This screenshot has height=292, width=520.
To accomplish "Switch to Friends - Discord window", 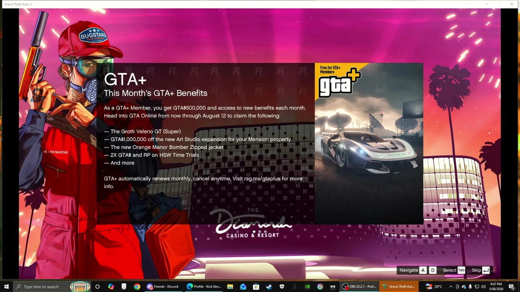I will pyautogui.click(x=163, y=287).
